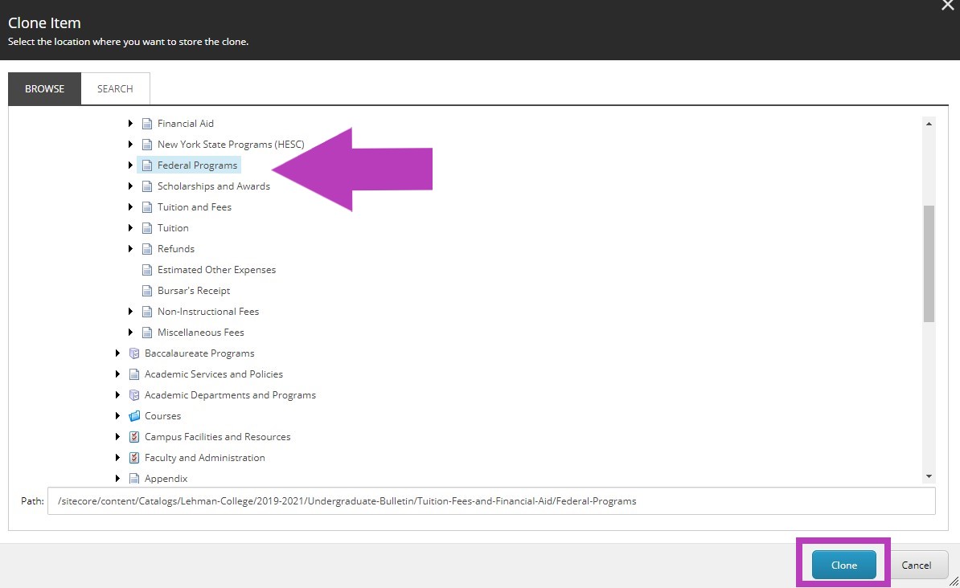
Task: Expand the Academic Services and Policies node
Action: pyautogui.click(x=117, y=374)
